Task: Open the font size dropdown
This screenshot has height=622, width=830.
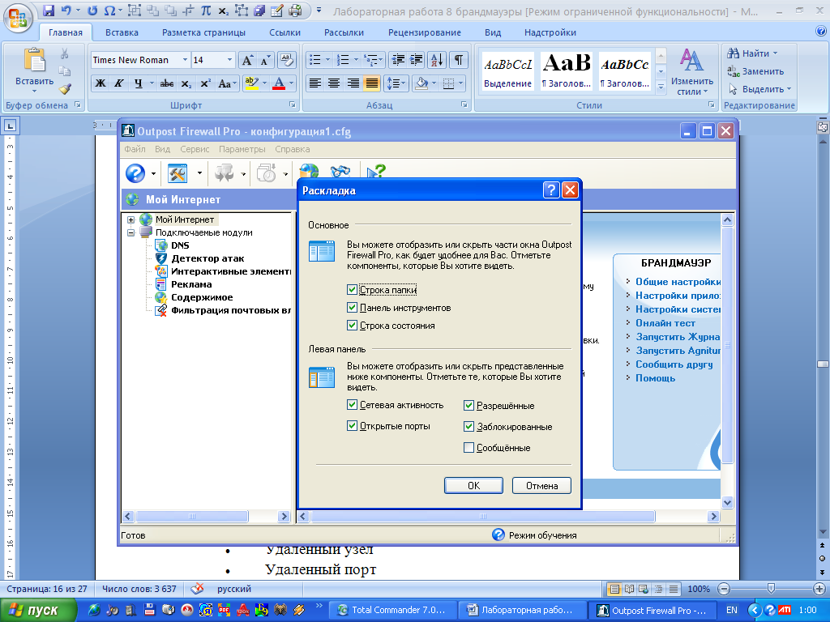Action: point(229,60)
